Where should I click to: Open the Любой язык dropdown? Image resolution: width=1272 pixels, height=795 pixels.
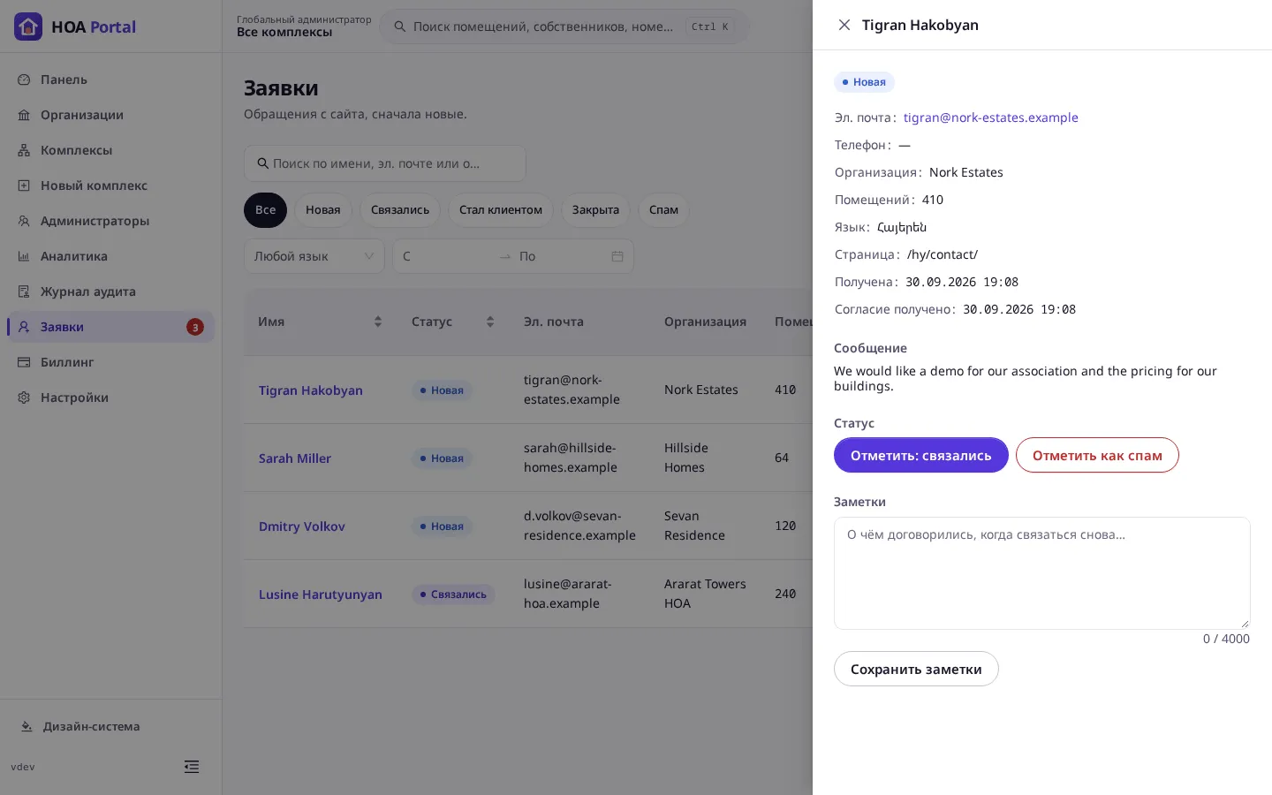click(314, 256)
